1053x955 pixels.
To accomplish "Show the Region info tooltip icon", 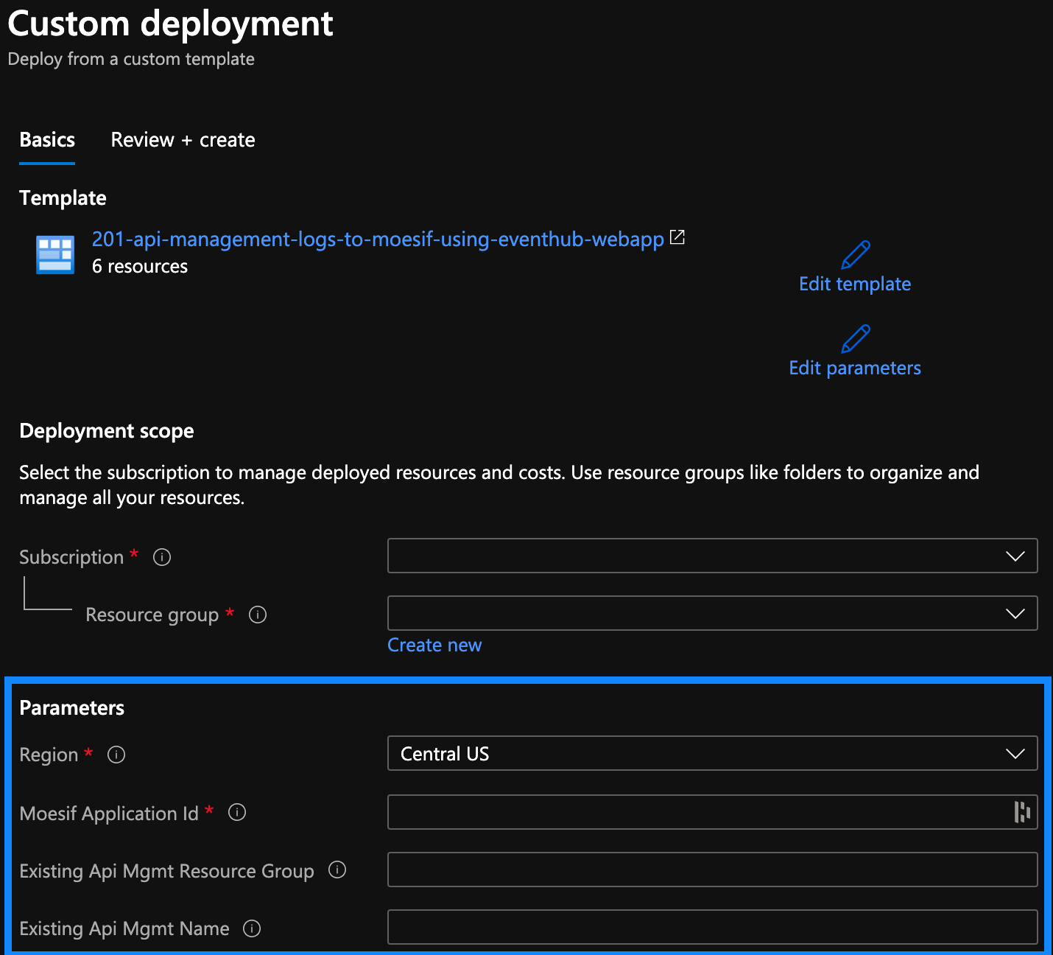I will point(116,755).
